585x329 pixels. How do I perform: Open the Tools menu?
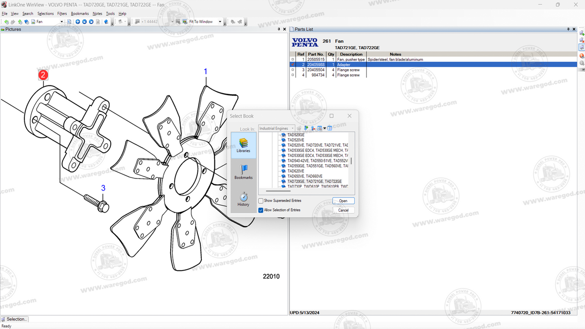pyautogui.click(x=110, y=14)
